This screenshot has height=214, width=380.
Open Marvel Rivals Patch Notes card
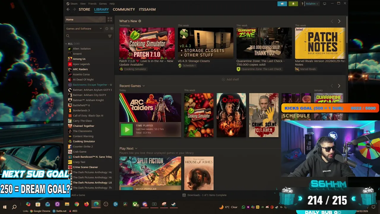coord(320,43)
